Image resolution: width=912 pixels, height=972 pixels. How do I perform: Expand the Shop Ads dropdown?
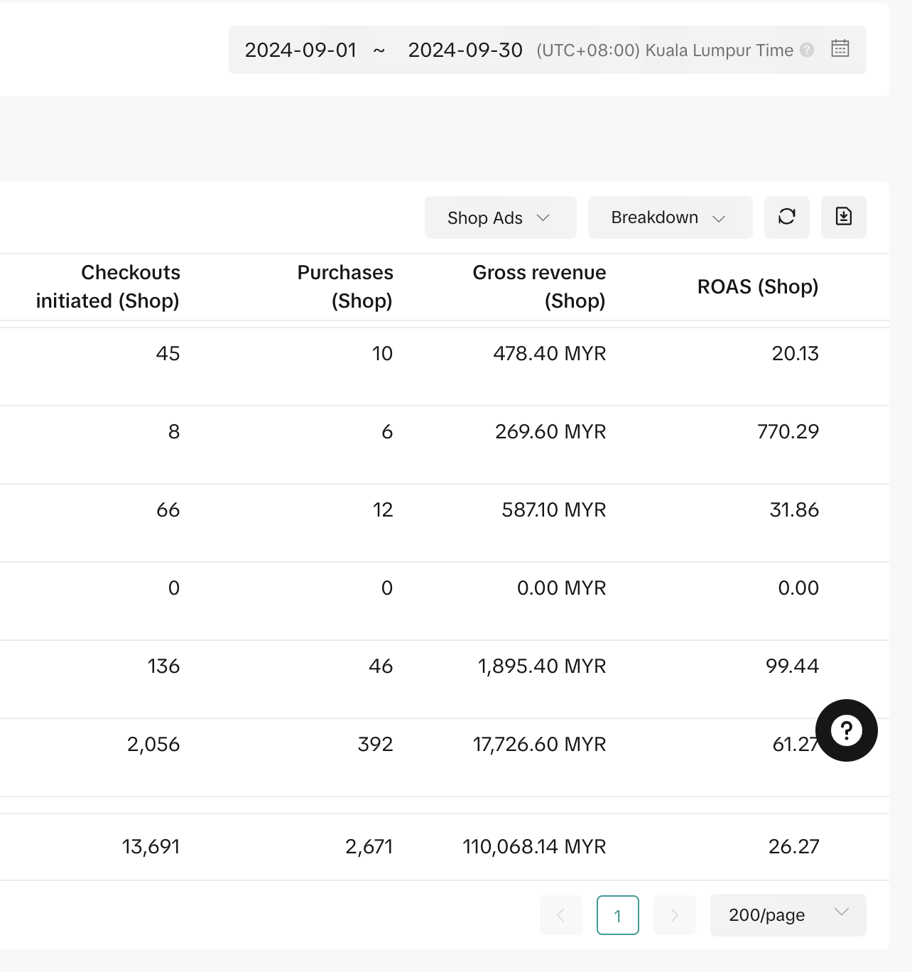point(500,217)
